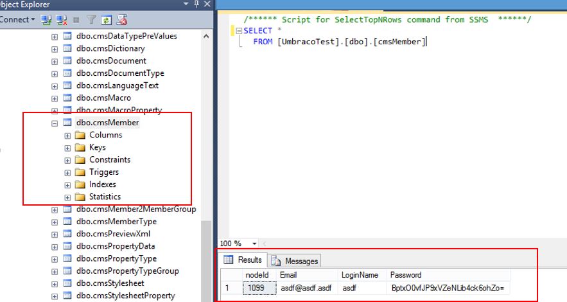Click the Disconnect server icon

pyautogui.click(x=62, y=20)
